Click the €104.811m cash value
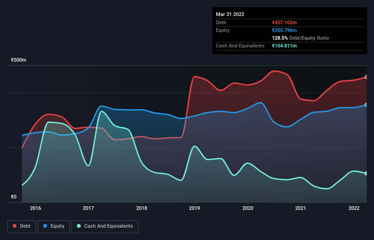This screenshot has width=374, height=240. pyautogui.click(x=284, y=46)
